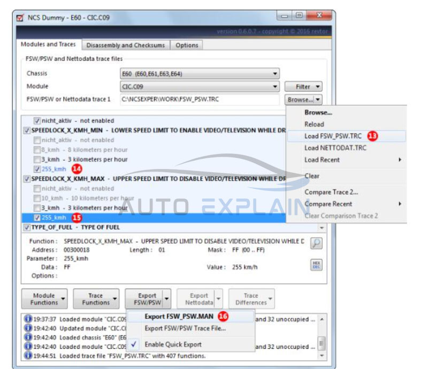Check 3_kmh under SPEEDLOCK_X_KMH_MIN
Image resolution: width=428 pixels, height=369 pixels.
coord(37,159)
